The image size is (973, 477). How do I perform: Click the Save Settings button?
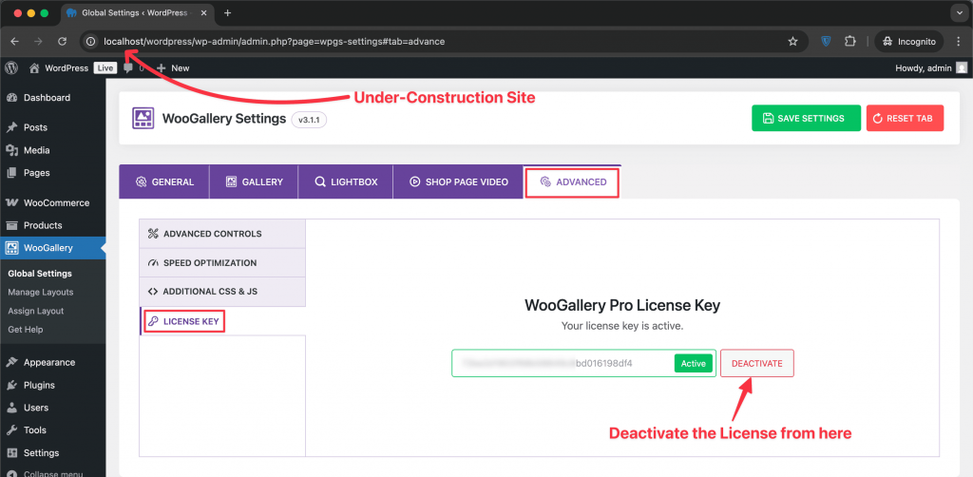pos(806,118)
